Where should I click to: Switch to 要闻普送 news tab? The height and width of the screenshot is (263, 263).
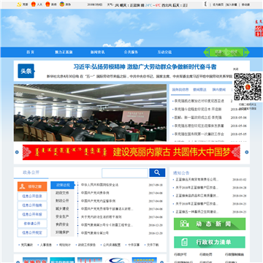[199, 90]
